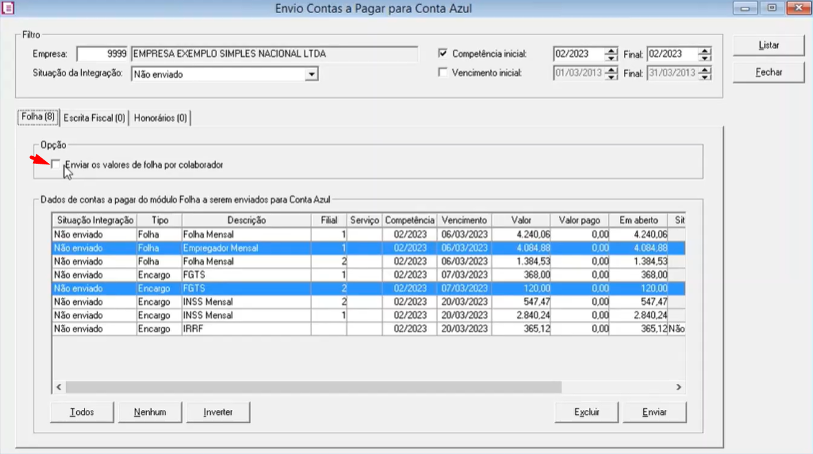Enable sending payroll values per collaborator
The image size is (813, 454).
pos(56,164)
